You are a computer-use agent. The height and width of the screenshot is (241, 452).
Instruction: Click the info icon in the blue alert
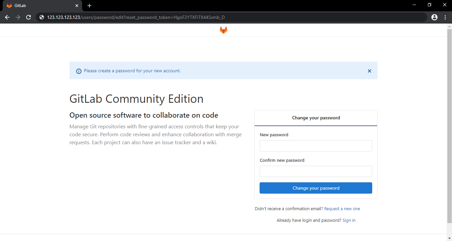[x=79, y=71]
